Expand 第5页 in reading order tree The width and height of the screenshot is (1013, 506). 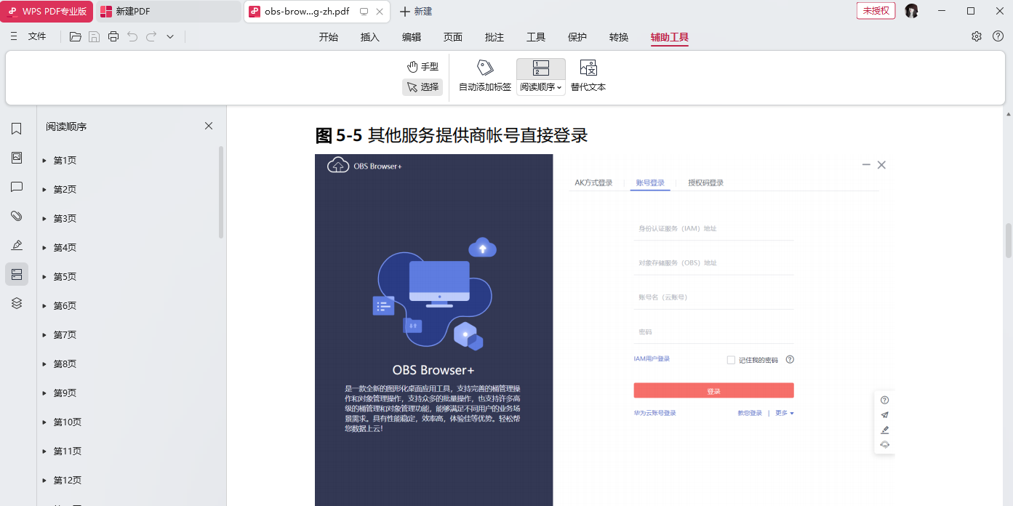[44, 277]
